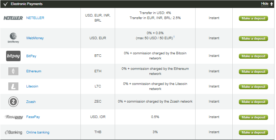
Task: Click the Electronic Payments checkmark icon
Action: pyautogui.click(x=5, y=4)
